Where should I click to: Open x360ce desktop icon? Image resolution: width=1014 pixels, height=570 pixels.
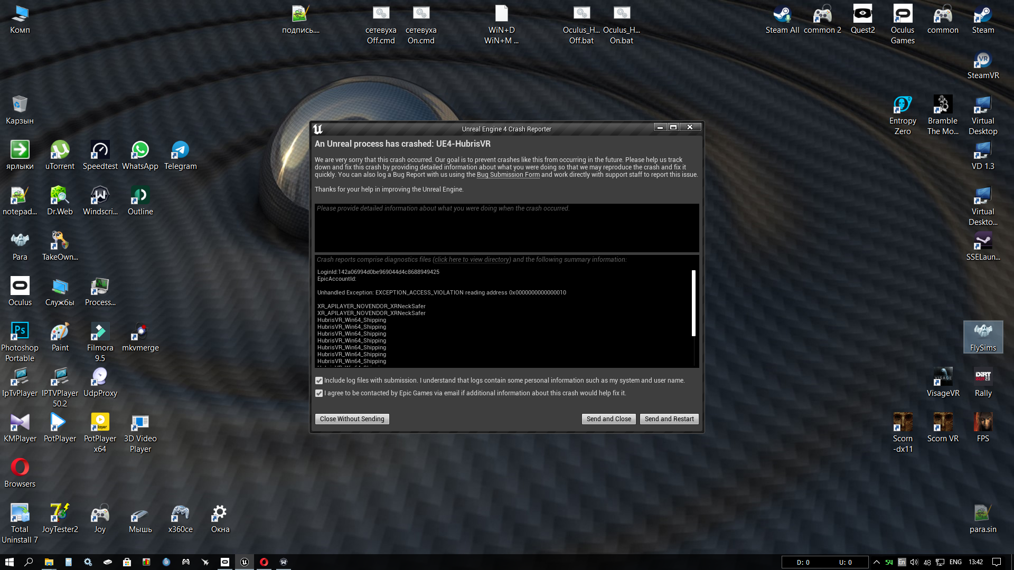[x=180, y=519]
